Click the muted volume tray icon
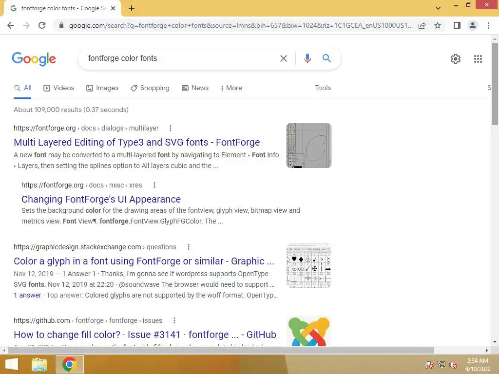 453,365
